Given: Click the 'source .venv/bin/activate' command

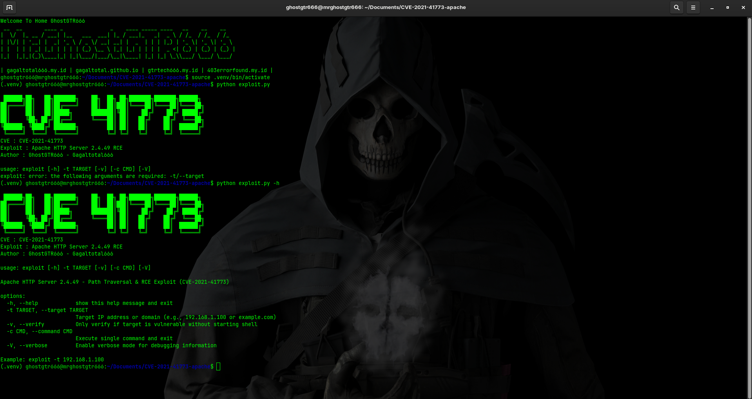Looking at the screenshot, I should [x=231, y=78].
